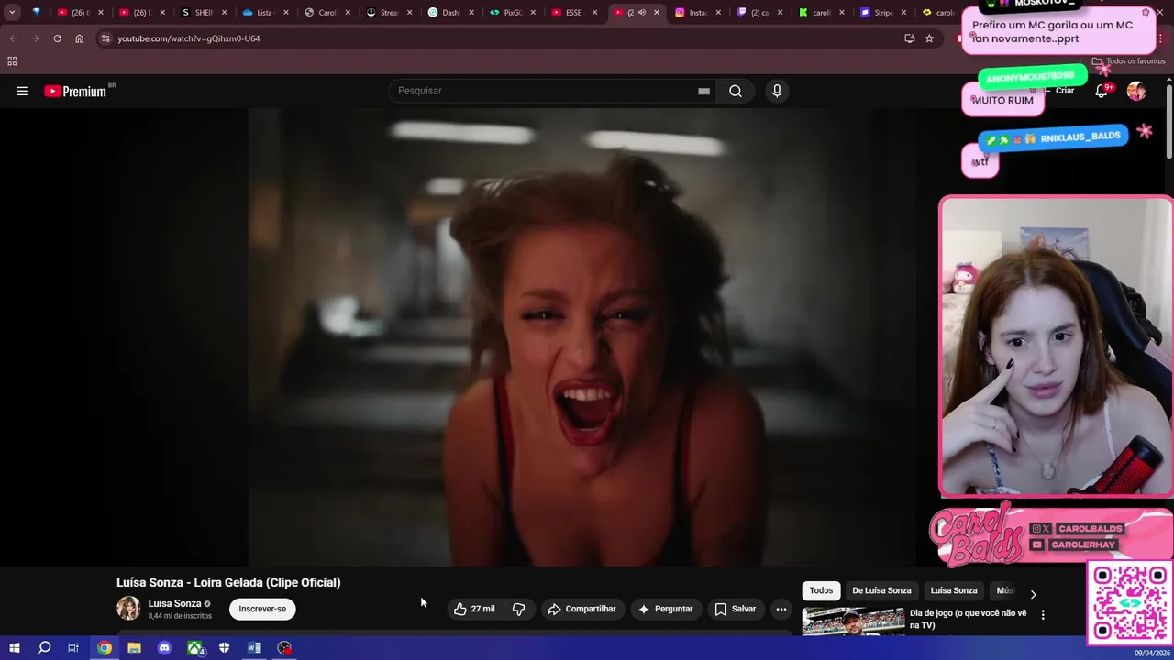The height and width of the screenshot is (660, 1174).
Task: Go back in Chrome
Action: tap(13, 38)
